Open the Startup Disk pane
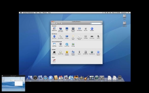This screenshot has width=149, height=93. click(86, 53)
